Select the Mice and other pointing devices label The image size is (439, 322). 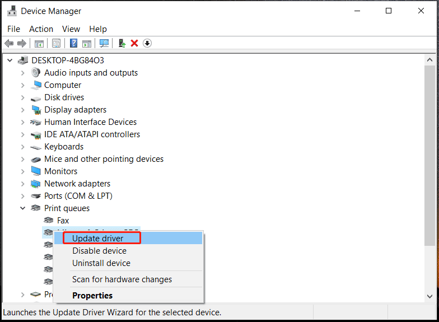point(104,159)
